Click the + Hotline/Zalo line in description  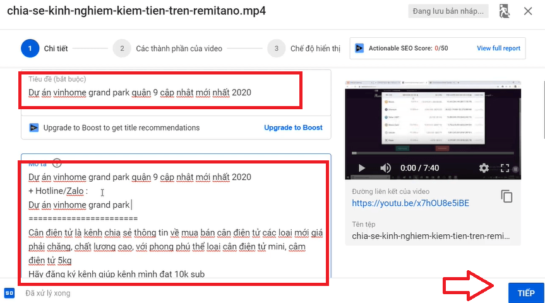click(x=58, y=191)
